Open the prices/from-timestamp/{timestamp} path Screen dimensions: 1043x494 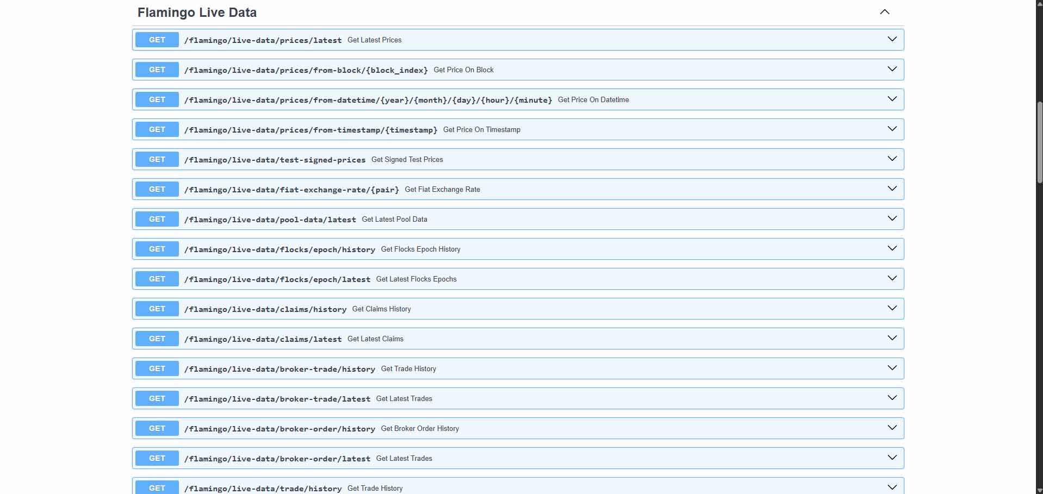pos(311,130)
